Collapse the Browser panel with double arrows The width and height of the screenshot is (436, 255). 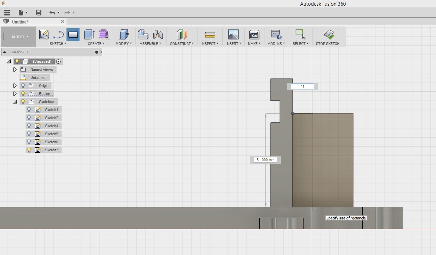click(x=5, y=52)
